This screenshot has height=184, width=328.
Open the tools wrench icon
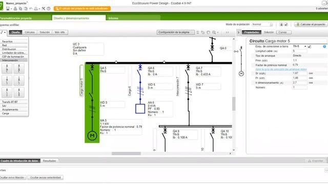(43, 9)
